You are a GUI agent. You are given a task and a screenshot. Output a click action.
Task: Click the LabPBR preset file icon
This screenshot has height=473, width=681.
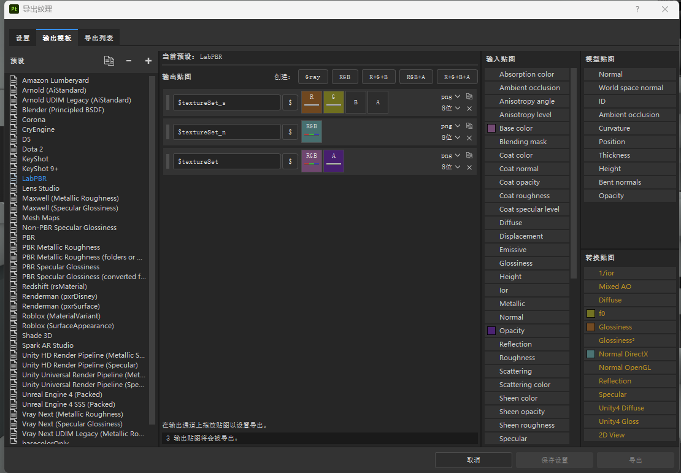[14, 179]
